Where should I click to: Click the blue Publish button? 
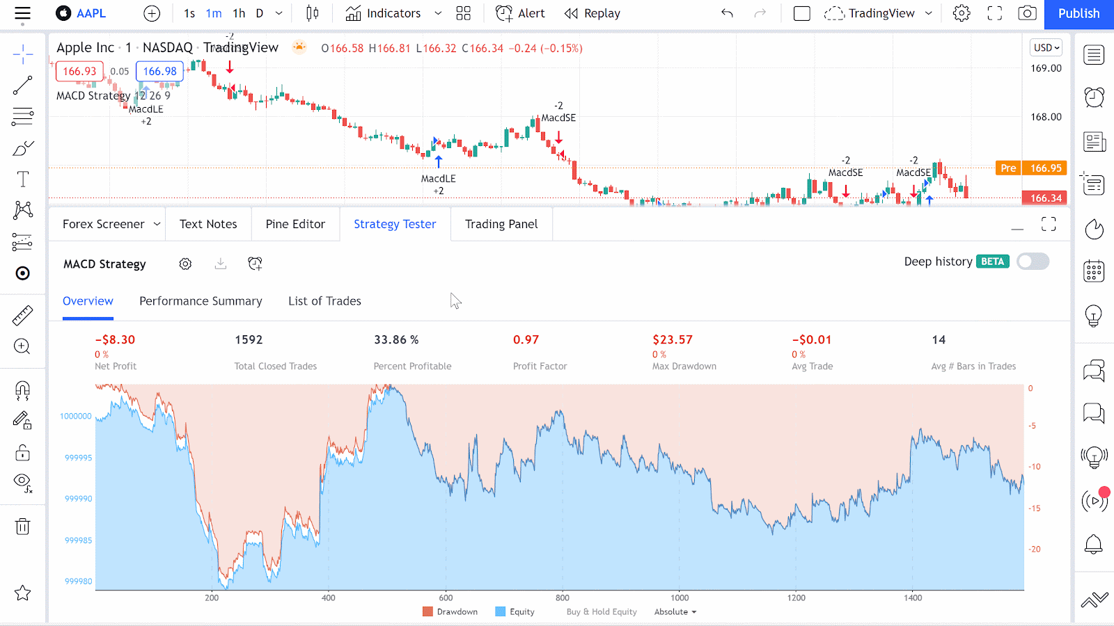tap(1078, 14)
